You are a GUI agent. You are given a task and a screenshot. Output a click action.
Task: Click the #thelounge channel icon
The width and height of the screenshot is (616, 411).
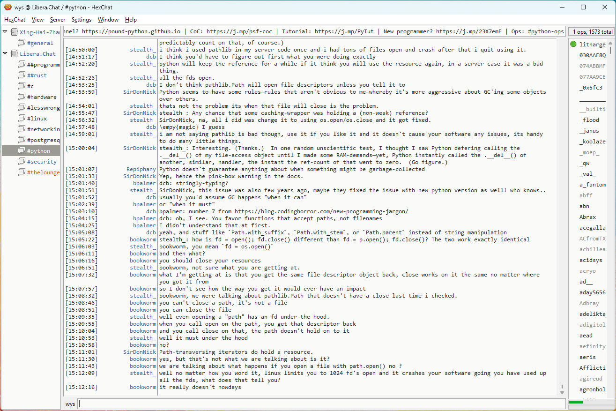tap(22, 172)
